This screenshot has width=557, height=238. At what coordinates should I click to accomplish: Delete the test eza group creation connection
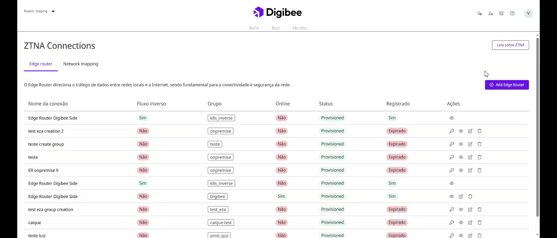tap(479, 210)
